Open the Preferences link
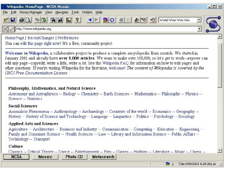The image size is (227, 170). pyautogui.click(x=68, y=38)
